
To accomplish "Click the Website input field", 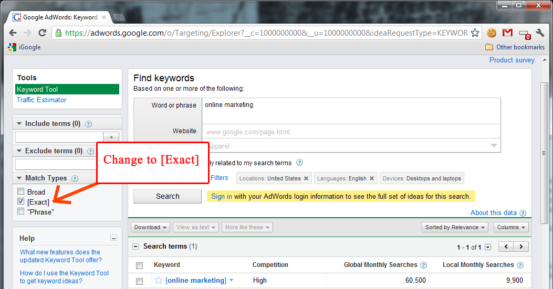I will pos(351,132).
